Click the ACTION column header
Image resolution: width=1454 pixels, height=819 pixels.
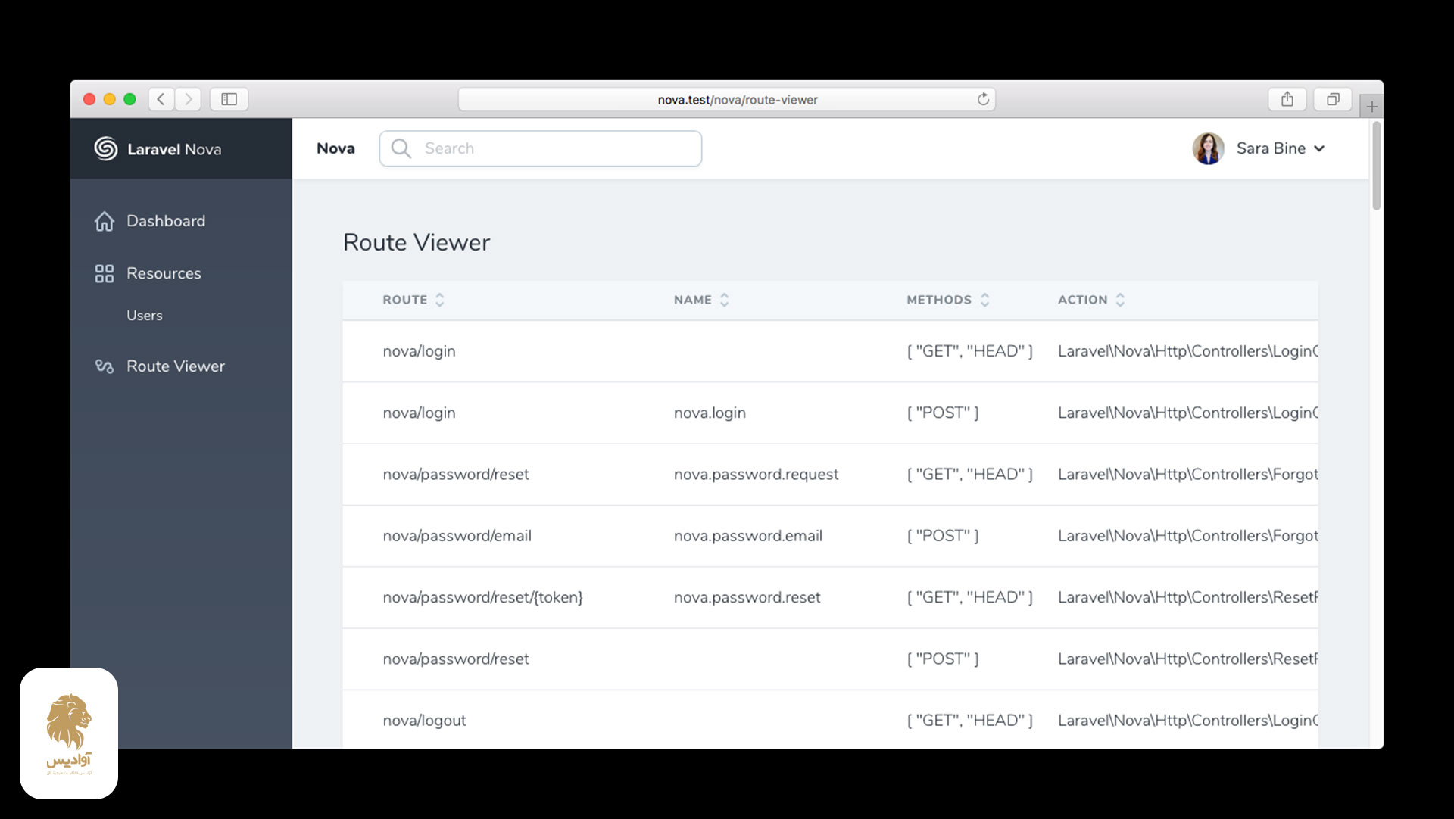click(x=1083, y=300)
